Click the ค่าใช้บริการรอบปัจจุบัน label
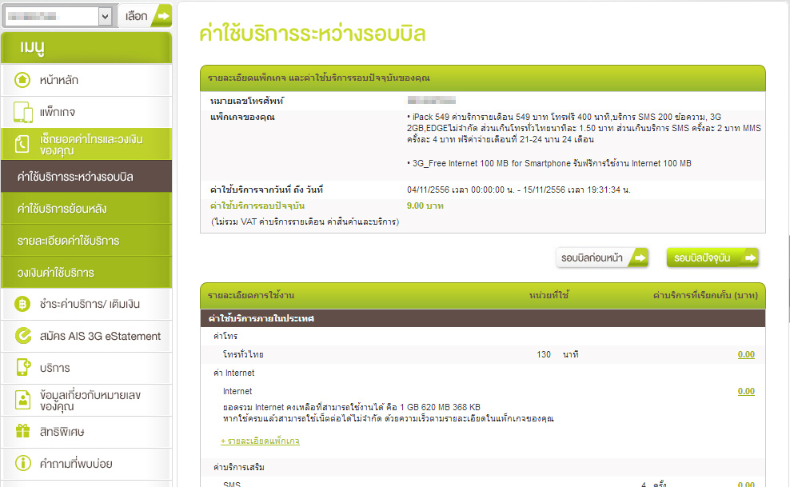The width and height of the screenshot is (790, 487). pos(257,206)
